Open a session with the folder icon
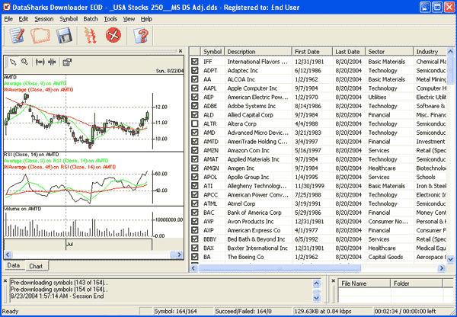 click(x=40, y=35)
